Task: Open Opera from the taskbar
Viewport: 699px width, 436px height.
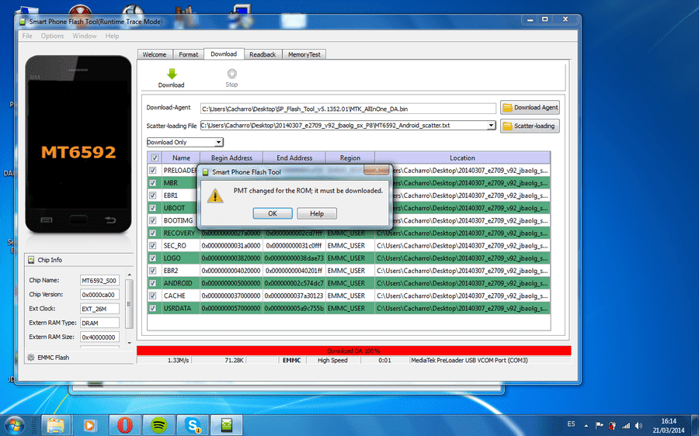Action: pyautogui.click(x=125, y=425)
